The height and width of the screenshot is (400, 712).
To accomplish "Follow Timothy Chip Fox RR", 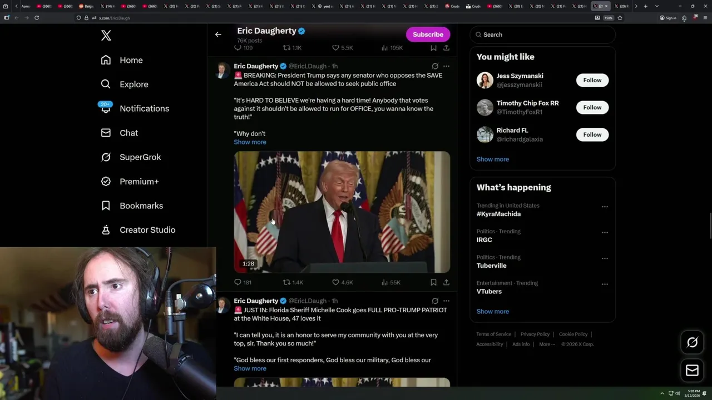I will tap(592, 107).
